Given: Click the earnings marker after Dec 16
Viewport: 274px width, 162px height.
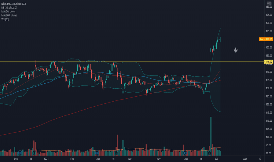Looking at the screenshot, I should [x=34, y=153].
